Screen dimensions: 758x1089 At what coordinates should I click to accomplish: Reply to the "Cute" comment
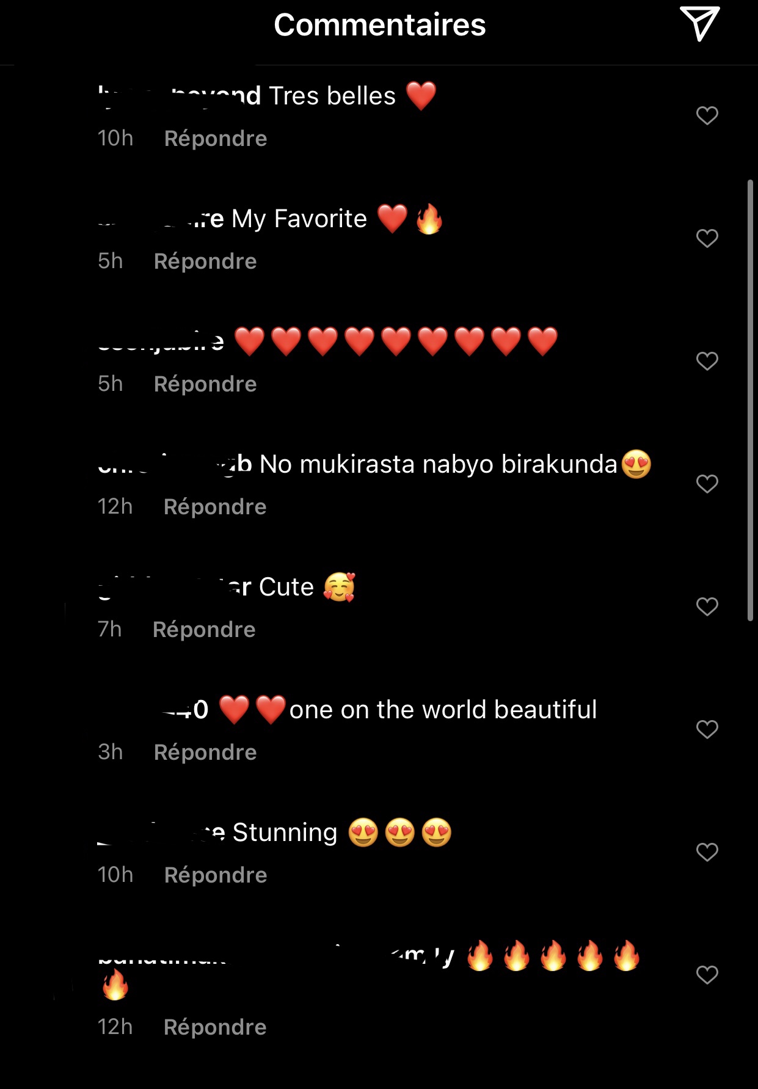pos(204,630)
